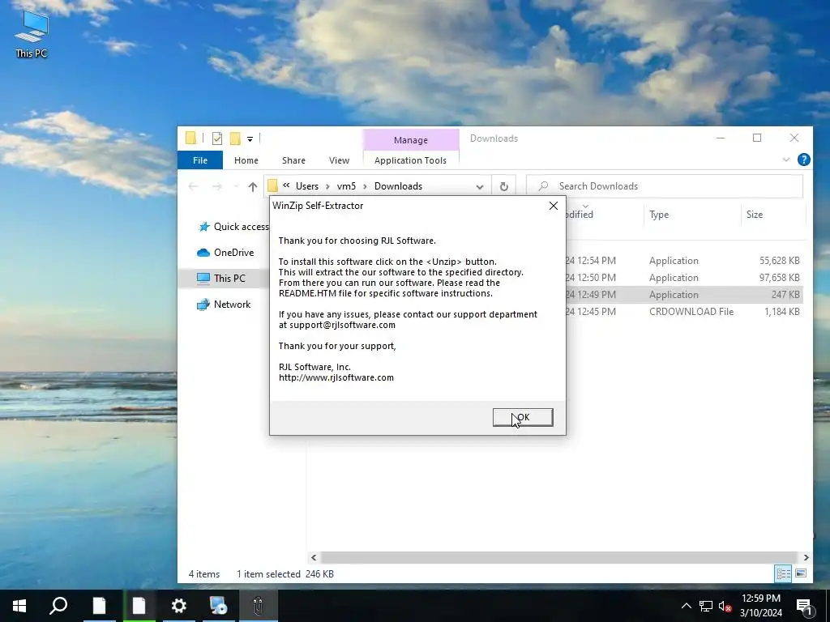Screen dimensions: 830x622
Task: Click Properties icon in quick access toolbar
Action: click(x=217, y=138)
